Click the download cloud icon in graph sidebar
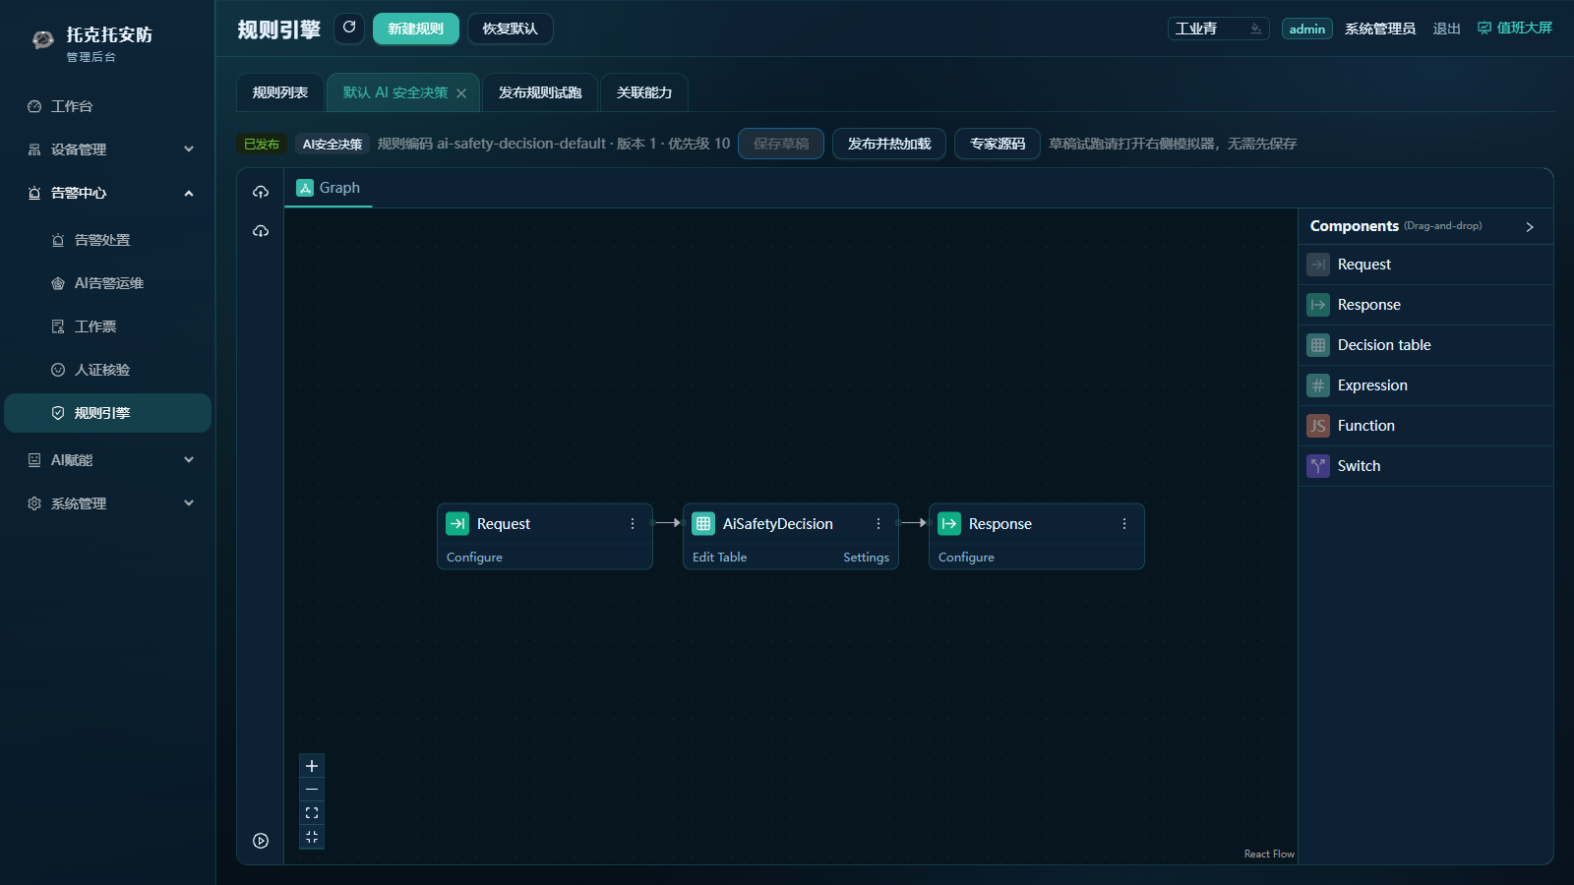1574x885 pixels. point(261,231)
